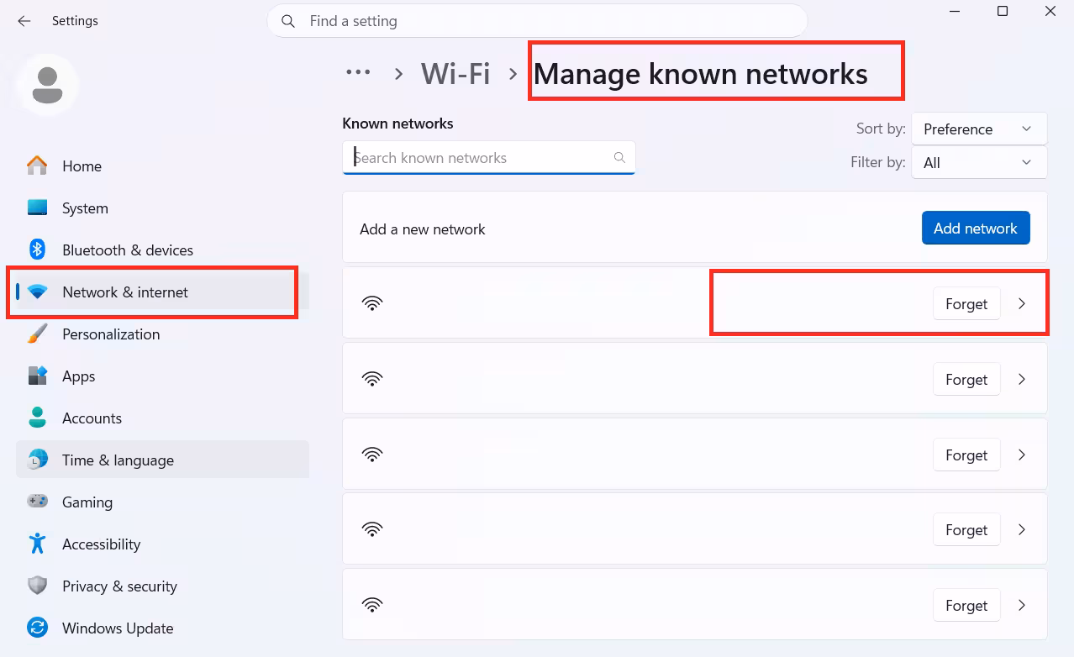Forget the first known network
The image size is (1074, 657).
(x=966, y=303)
